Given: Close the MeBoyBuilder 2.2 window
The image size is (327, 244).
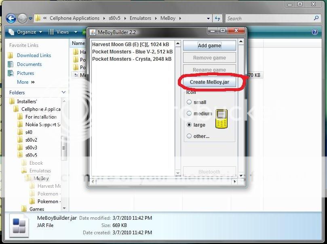Looking at the screenshot, I should (x=236, y=30).
